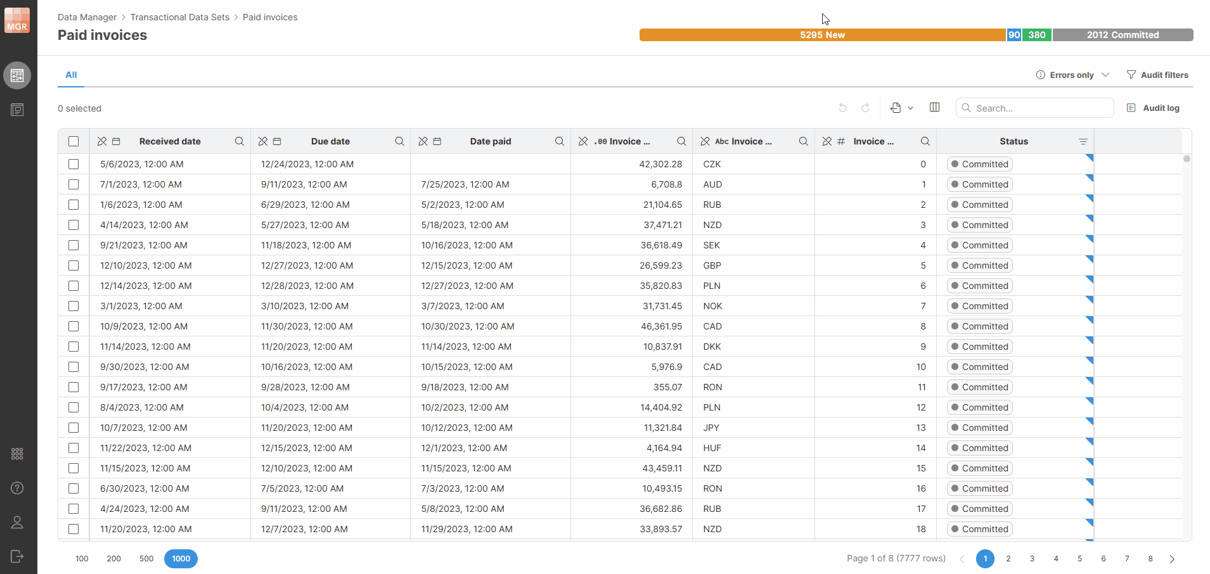1210x574 pixels.
Task: Click the Search input field
Action: pos(1039,108)
